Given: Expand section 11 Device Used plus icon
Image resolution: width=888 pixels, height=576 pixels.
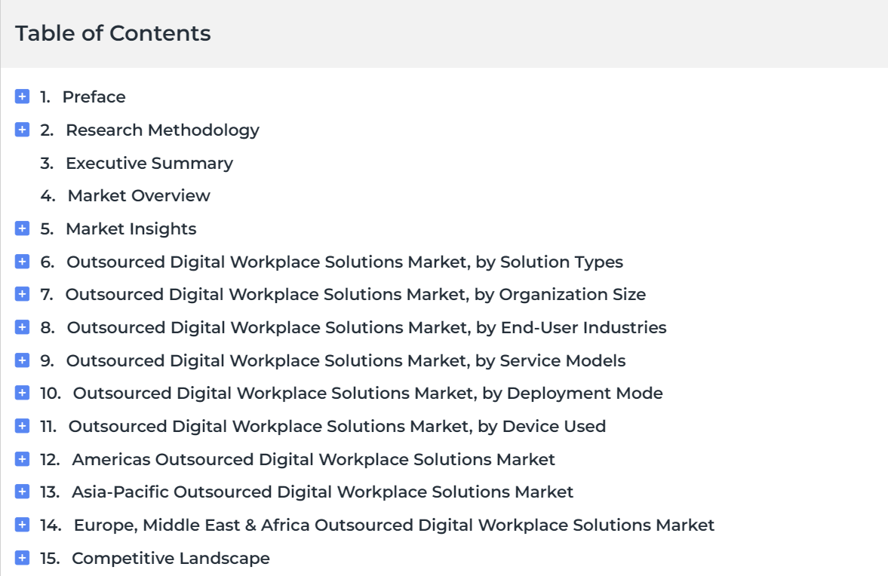Looking at the screenshot, I should (22, 426).
